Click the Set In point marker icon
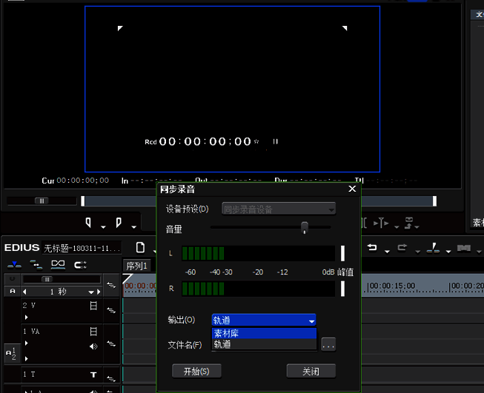The height and width of the screenshot is (393, 484). (89, 222)
